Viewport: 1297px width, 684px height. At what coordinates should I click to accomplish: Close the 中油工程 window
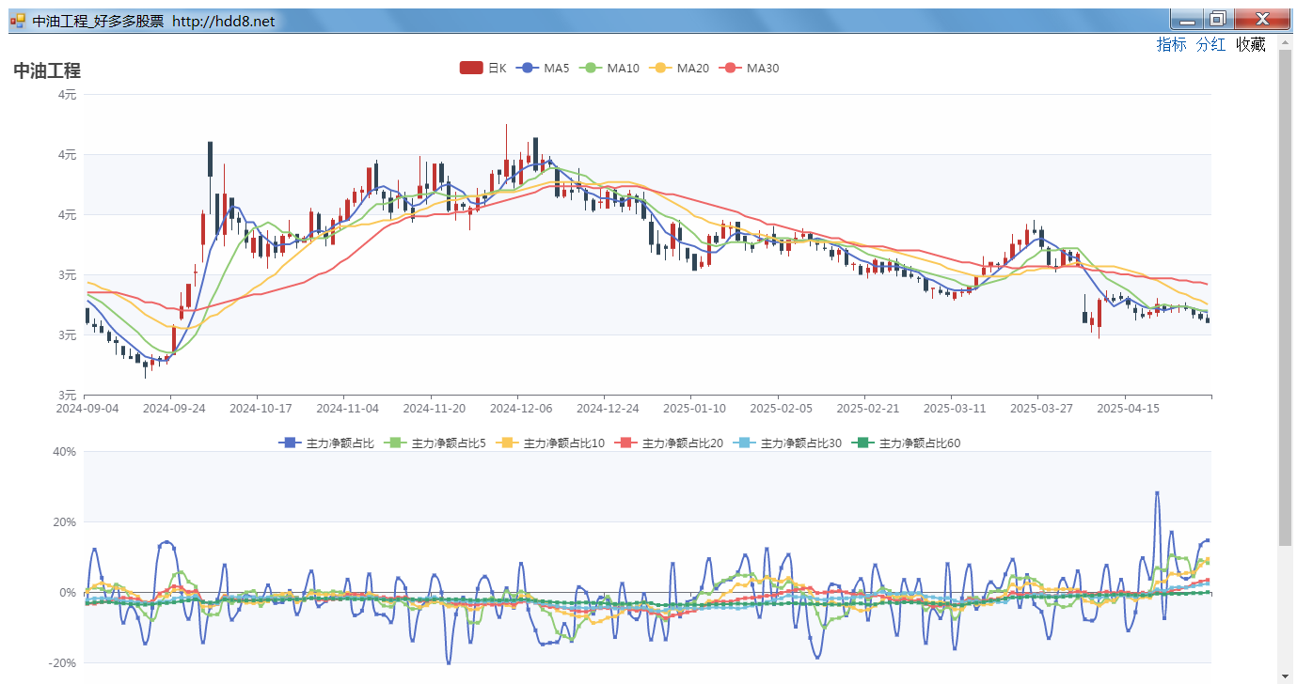pos(1261,19)
